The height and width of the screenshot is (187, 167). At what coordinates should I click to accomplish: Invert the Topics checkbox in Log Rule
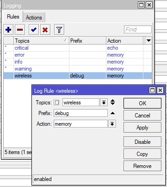[56, 103]
